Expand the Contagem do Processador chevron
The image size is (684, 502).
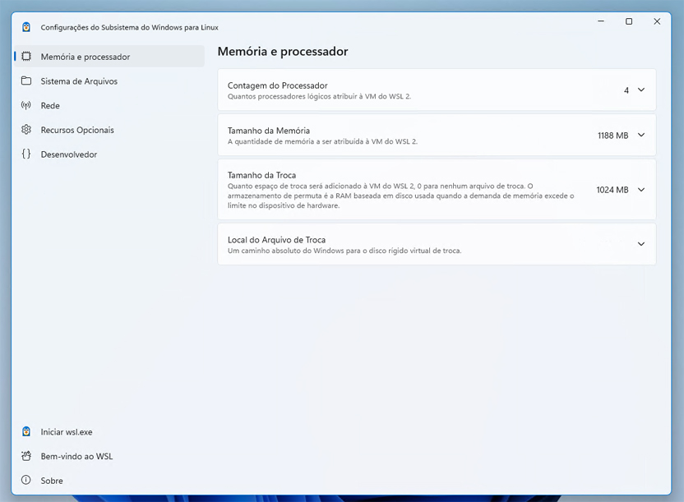tap(641, 90)
